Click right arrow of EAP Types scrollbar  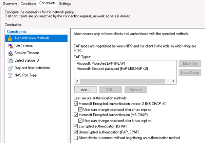[x=173, y=81]
